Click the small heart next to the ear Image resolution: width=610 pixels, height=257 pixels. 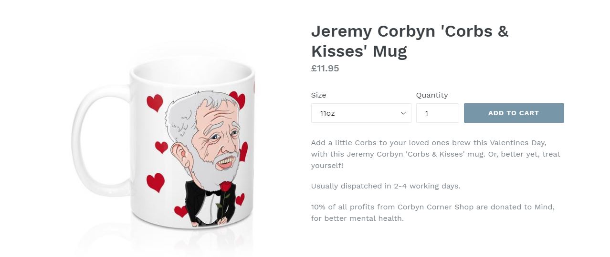coord(162,147)
